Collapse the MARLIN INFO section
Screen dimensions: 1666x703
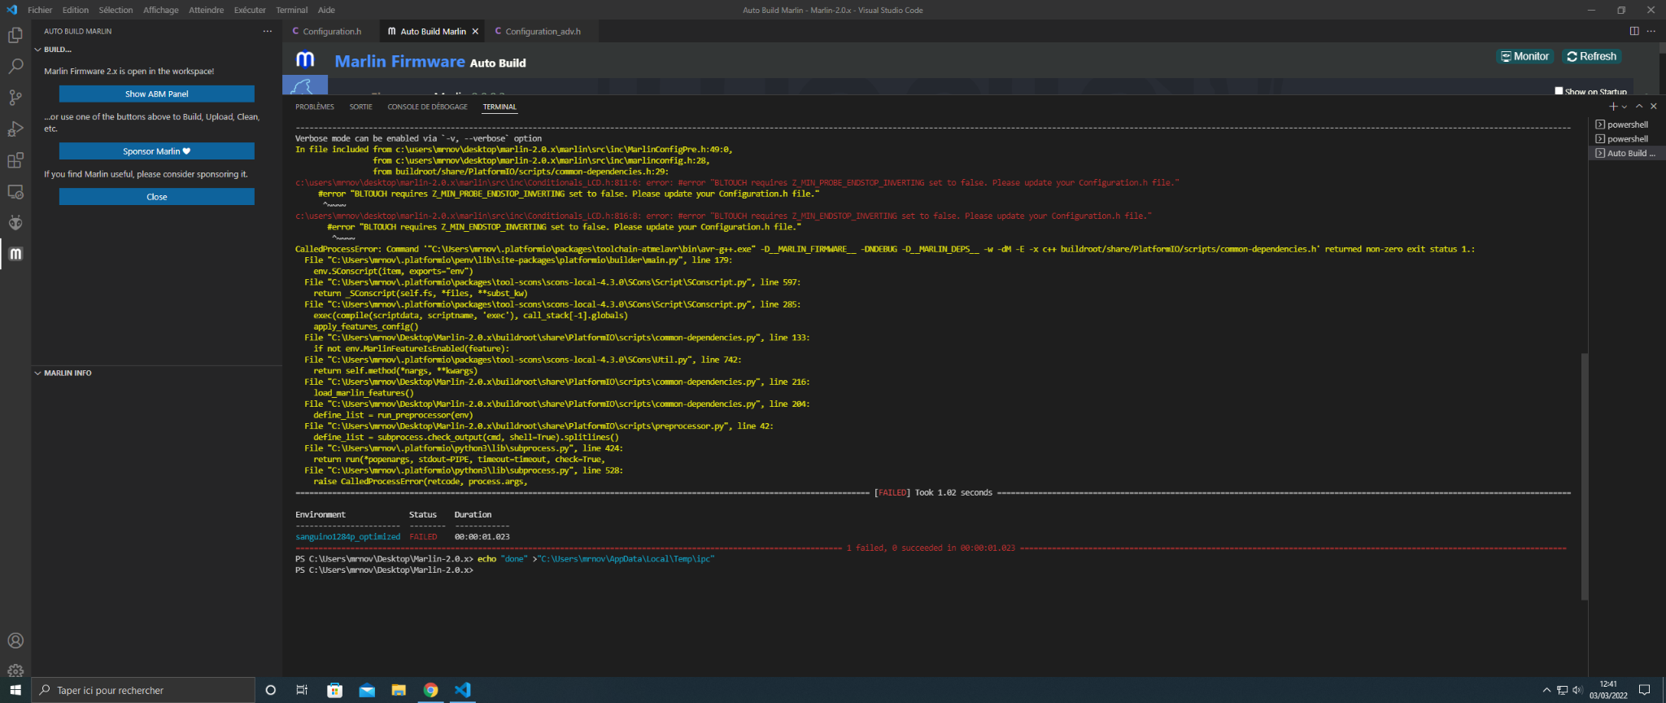tap(38, 373)
